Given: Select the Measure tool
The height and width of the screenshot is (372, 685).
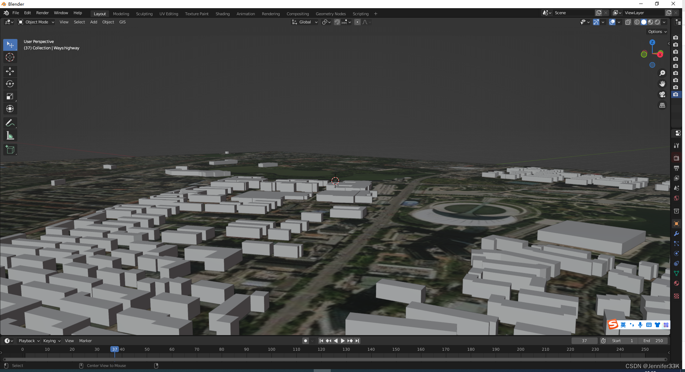Looking at the screenshot, I should 10,136.
